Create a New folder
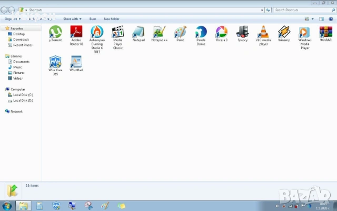Screen dimensions: 337x211 [112, 19]
